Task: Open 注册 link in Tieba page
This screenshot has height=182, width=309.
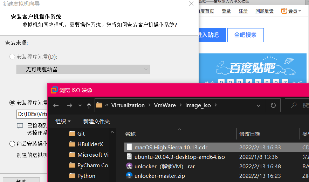Action: coord(243,11)
